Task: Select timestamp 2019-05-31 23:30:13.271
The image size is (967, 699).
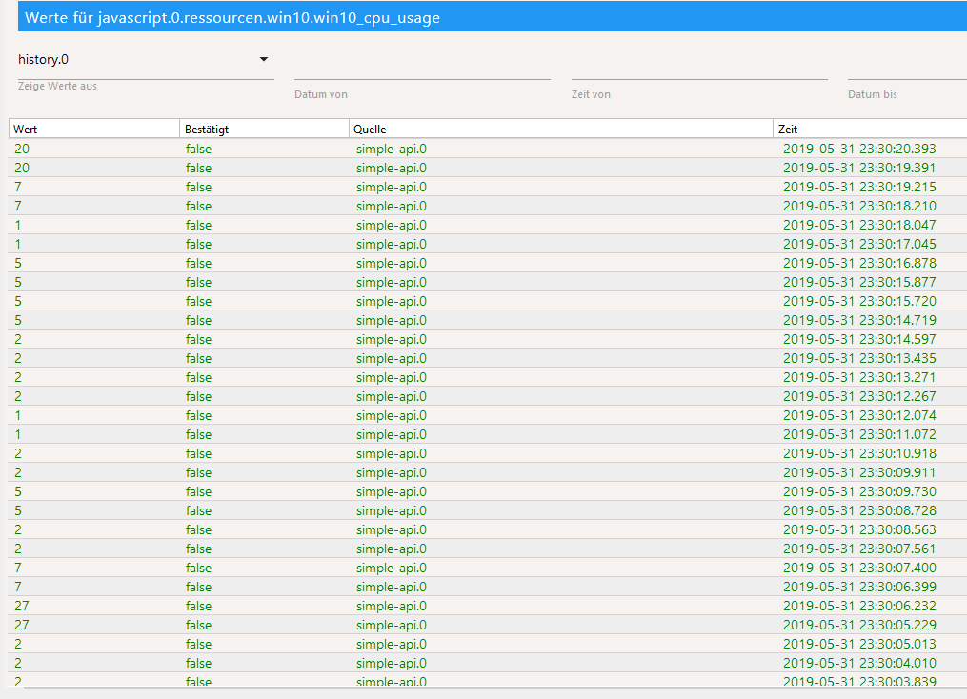Action: pos(859,377)
